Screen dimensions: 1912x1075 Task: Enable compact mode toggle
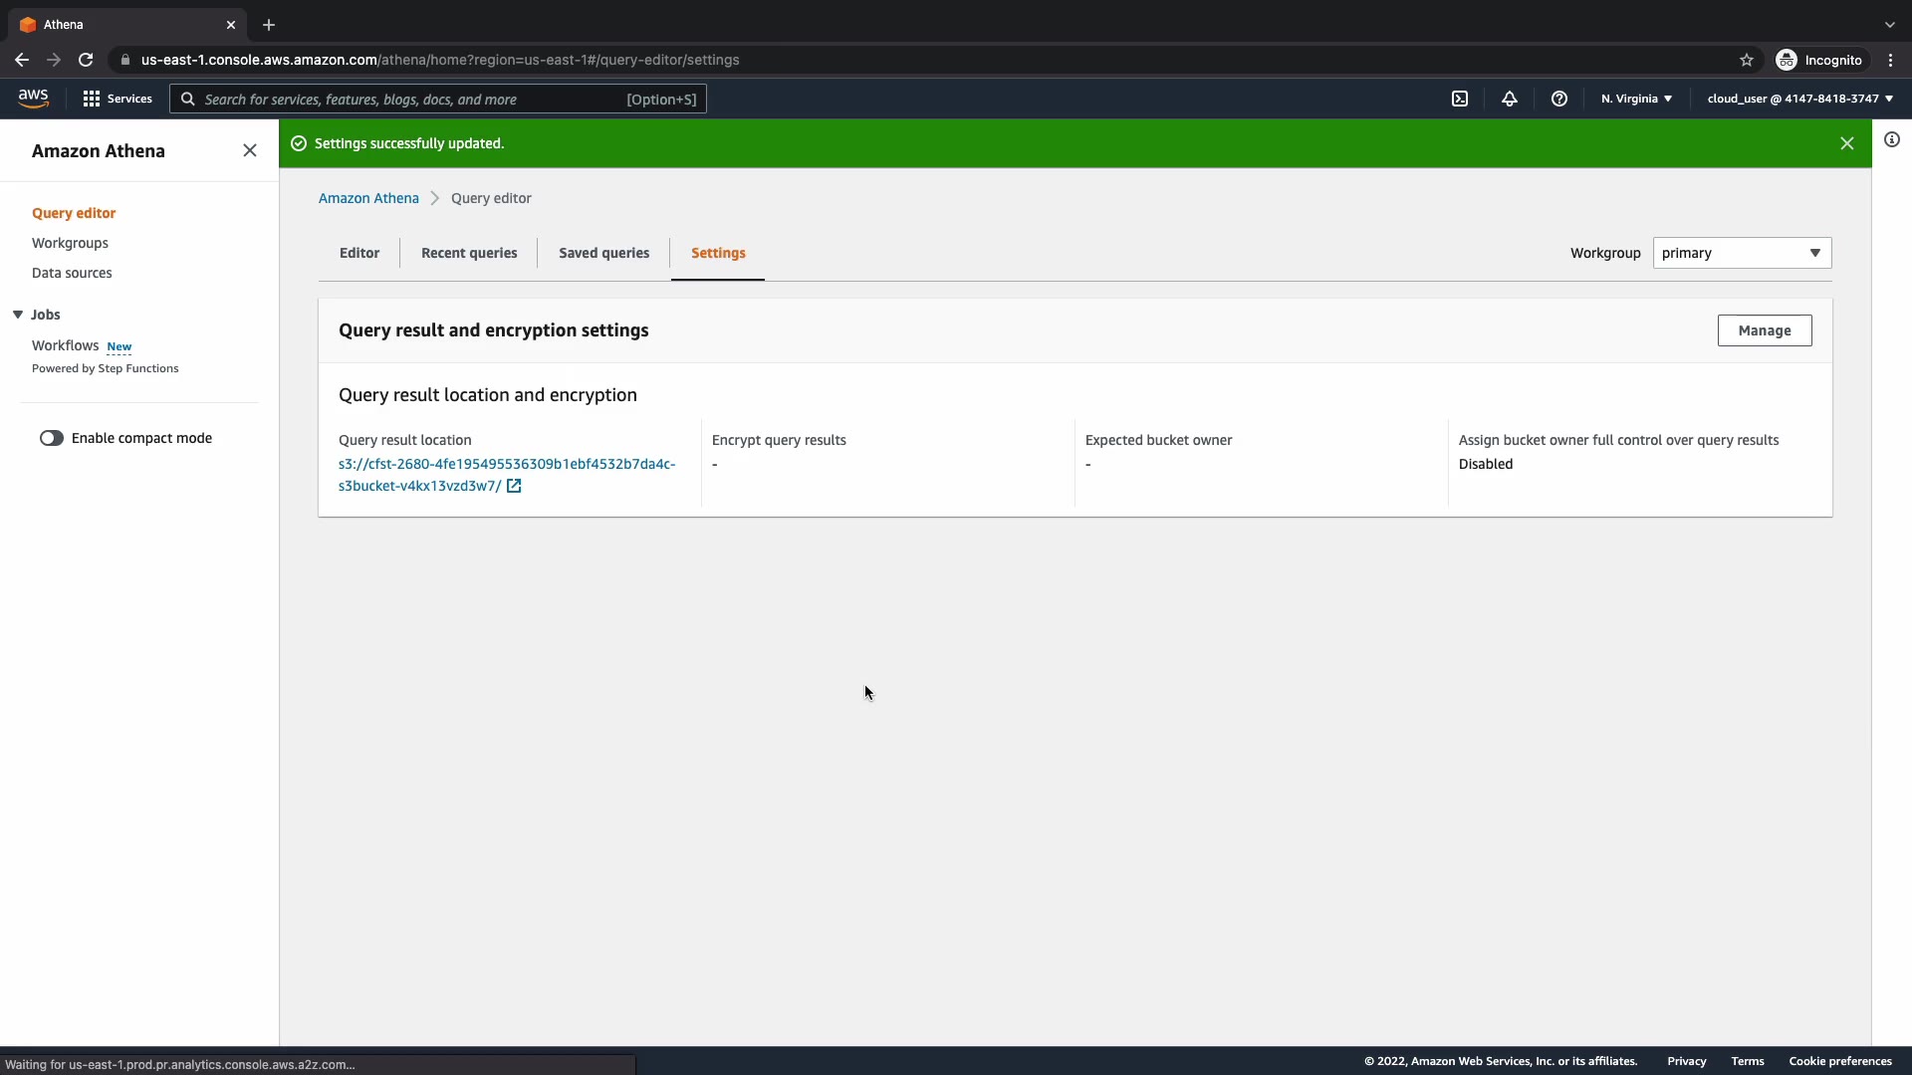point(52,438)
